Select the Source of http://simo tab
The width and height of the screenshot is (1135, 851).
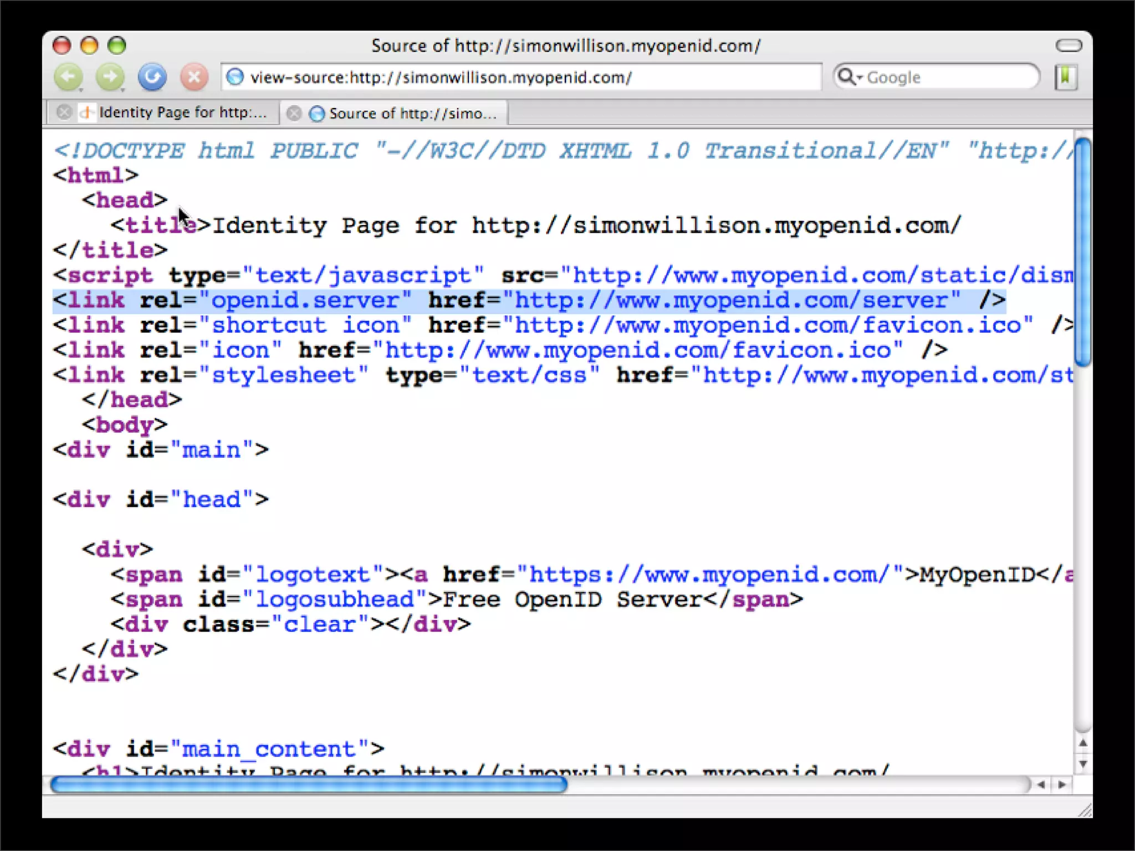point(412,114)
